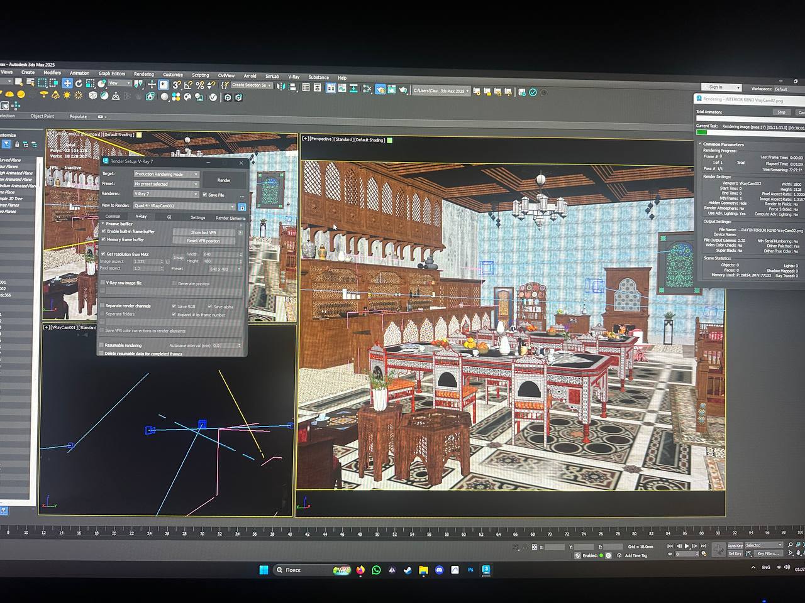Toggle the Angle Snap tool
Viewport: 805px width, 603px height.
coord(188,85)
